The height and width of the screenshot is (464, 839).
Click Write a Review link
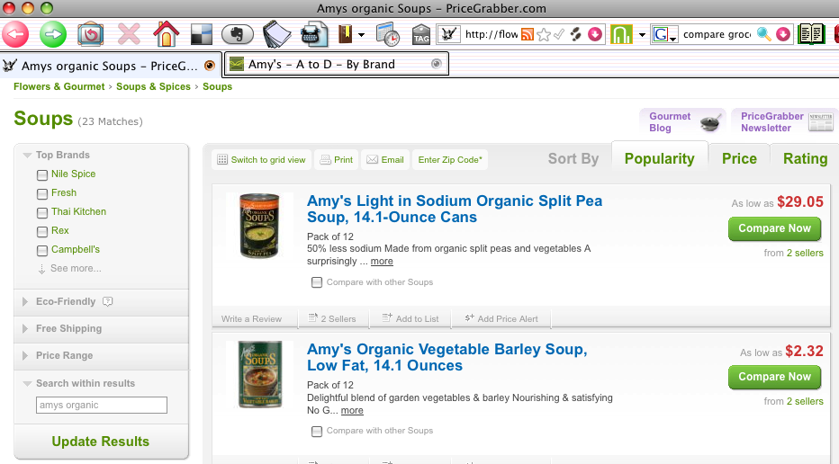[x=251, y=318]
